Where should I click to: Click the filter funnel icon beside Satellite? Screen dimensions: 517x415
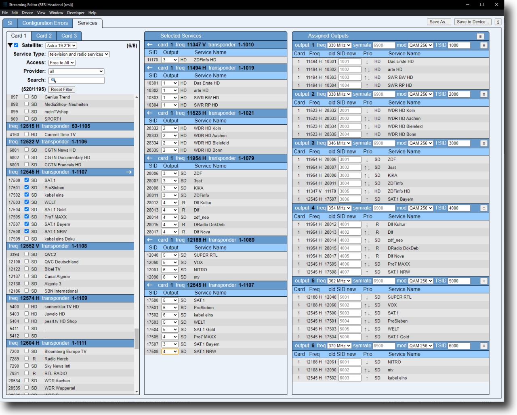click(x=10, y=45)
